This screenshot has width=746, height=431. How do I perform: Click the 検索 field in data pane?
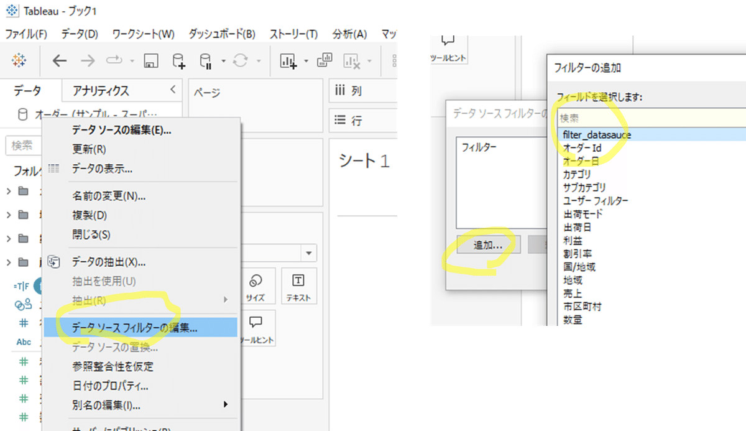click(x=24, y=146)
